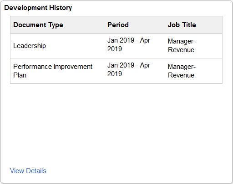This screenshot has height=184, width=233.
Task: Select the Leadership document type cell
Action: (x=30, y=46)
